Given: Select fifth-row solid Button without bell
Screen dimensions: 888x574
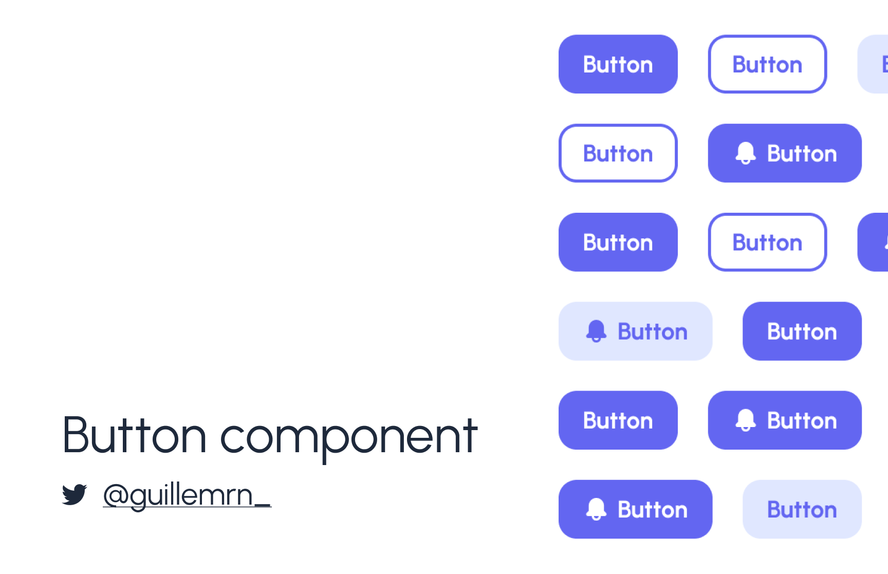Looking at the screenshot, I should 618,420.
